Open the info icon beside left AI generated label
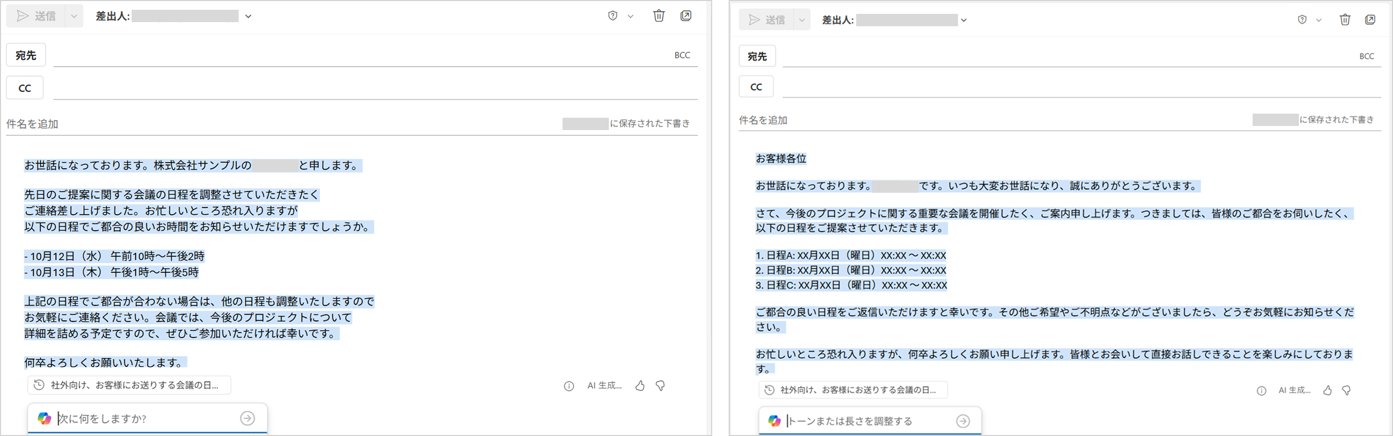Screen dimensions: 1393x436 point(569,386)
